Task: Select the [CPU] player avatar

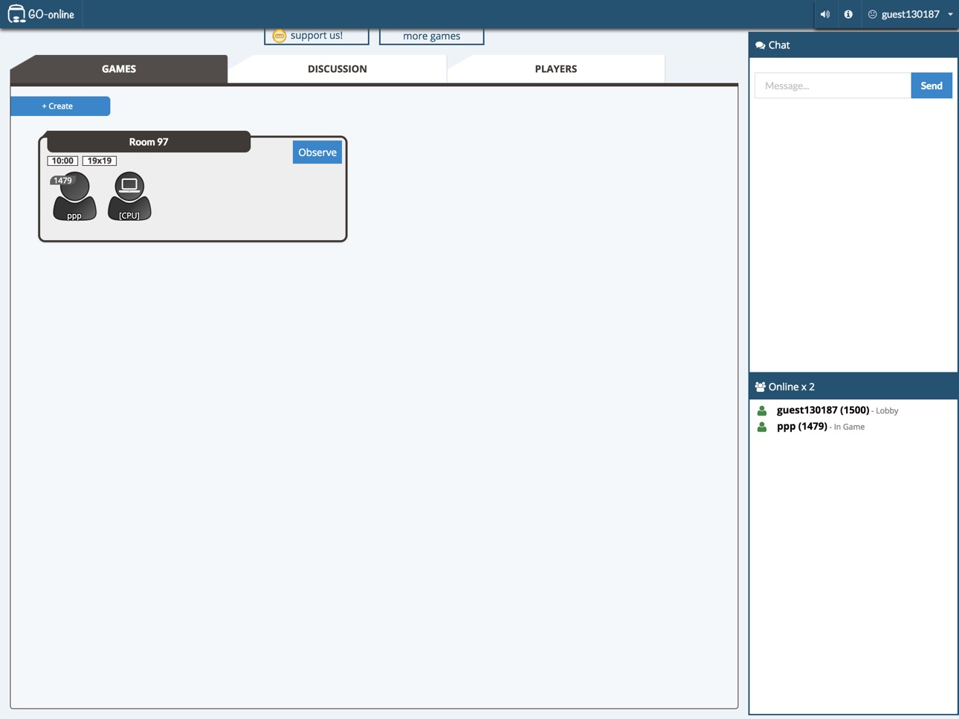Action: [129, 197]
